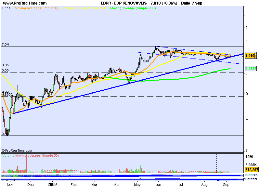Screen dimensions: 260x195
Task: Click the Jun date axis label
Action: point(158,185)
